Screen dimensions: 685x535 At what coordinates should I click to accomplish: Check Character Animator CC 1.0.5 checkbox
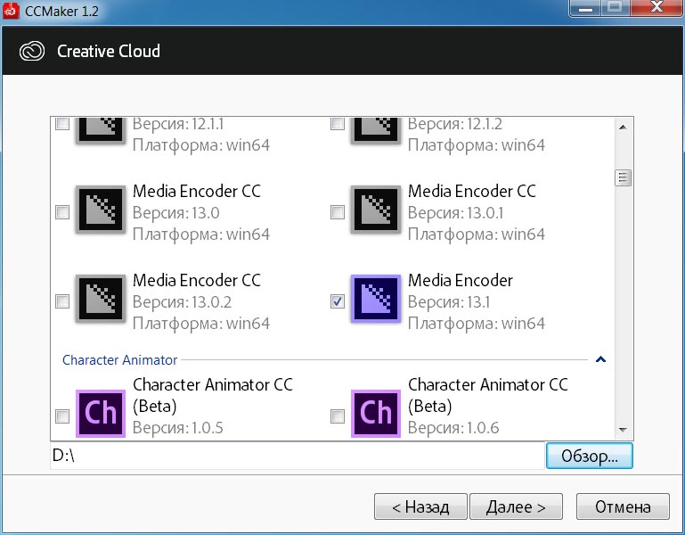(62, 416)
